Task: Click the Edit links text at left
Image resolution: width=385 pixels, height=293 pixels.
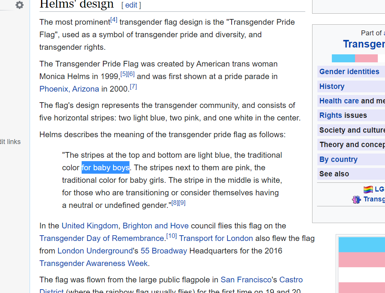Action: (10, 142)
